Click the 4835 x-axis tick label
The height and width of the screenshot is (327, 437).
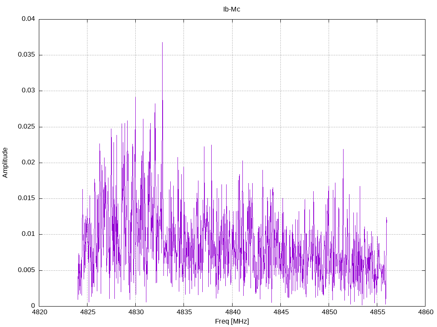[x=184, y=312]
